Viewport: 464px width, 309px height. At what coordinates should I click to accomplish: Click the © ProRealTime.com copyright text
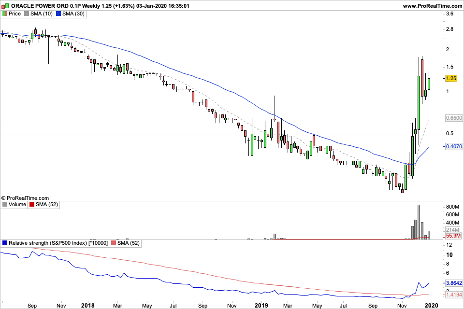pyautogui.click(x=25, y=198)
